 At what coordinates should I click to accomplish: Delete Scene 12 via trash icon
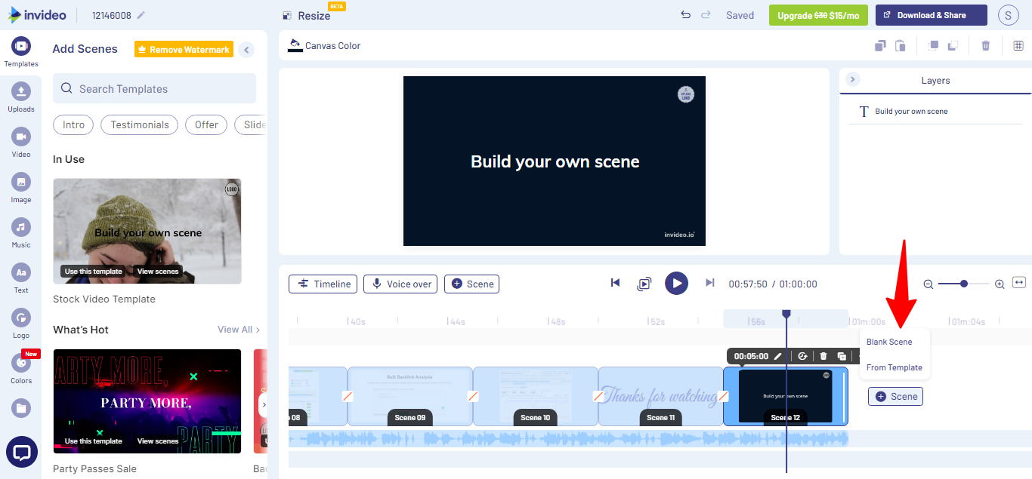tap(823, 356)
